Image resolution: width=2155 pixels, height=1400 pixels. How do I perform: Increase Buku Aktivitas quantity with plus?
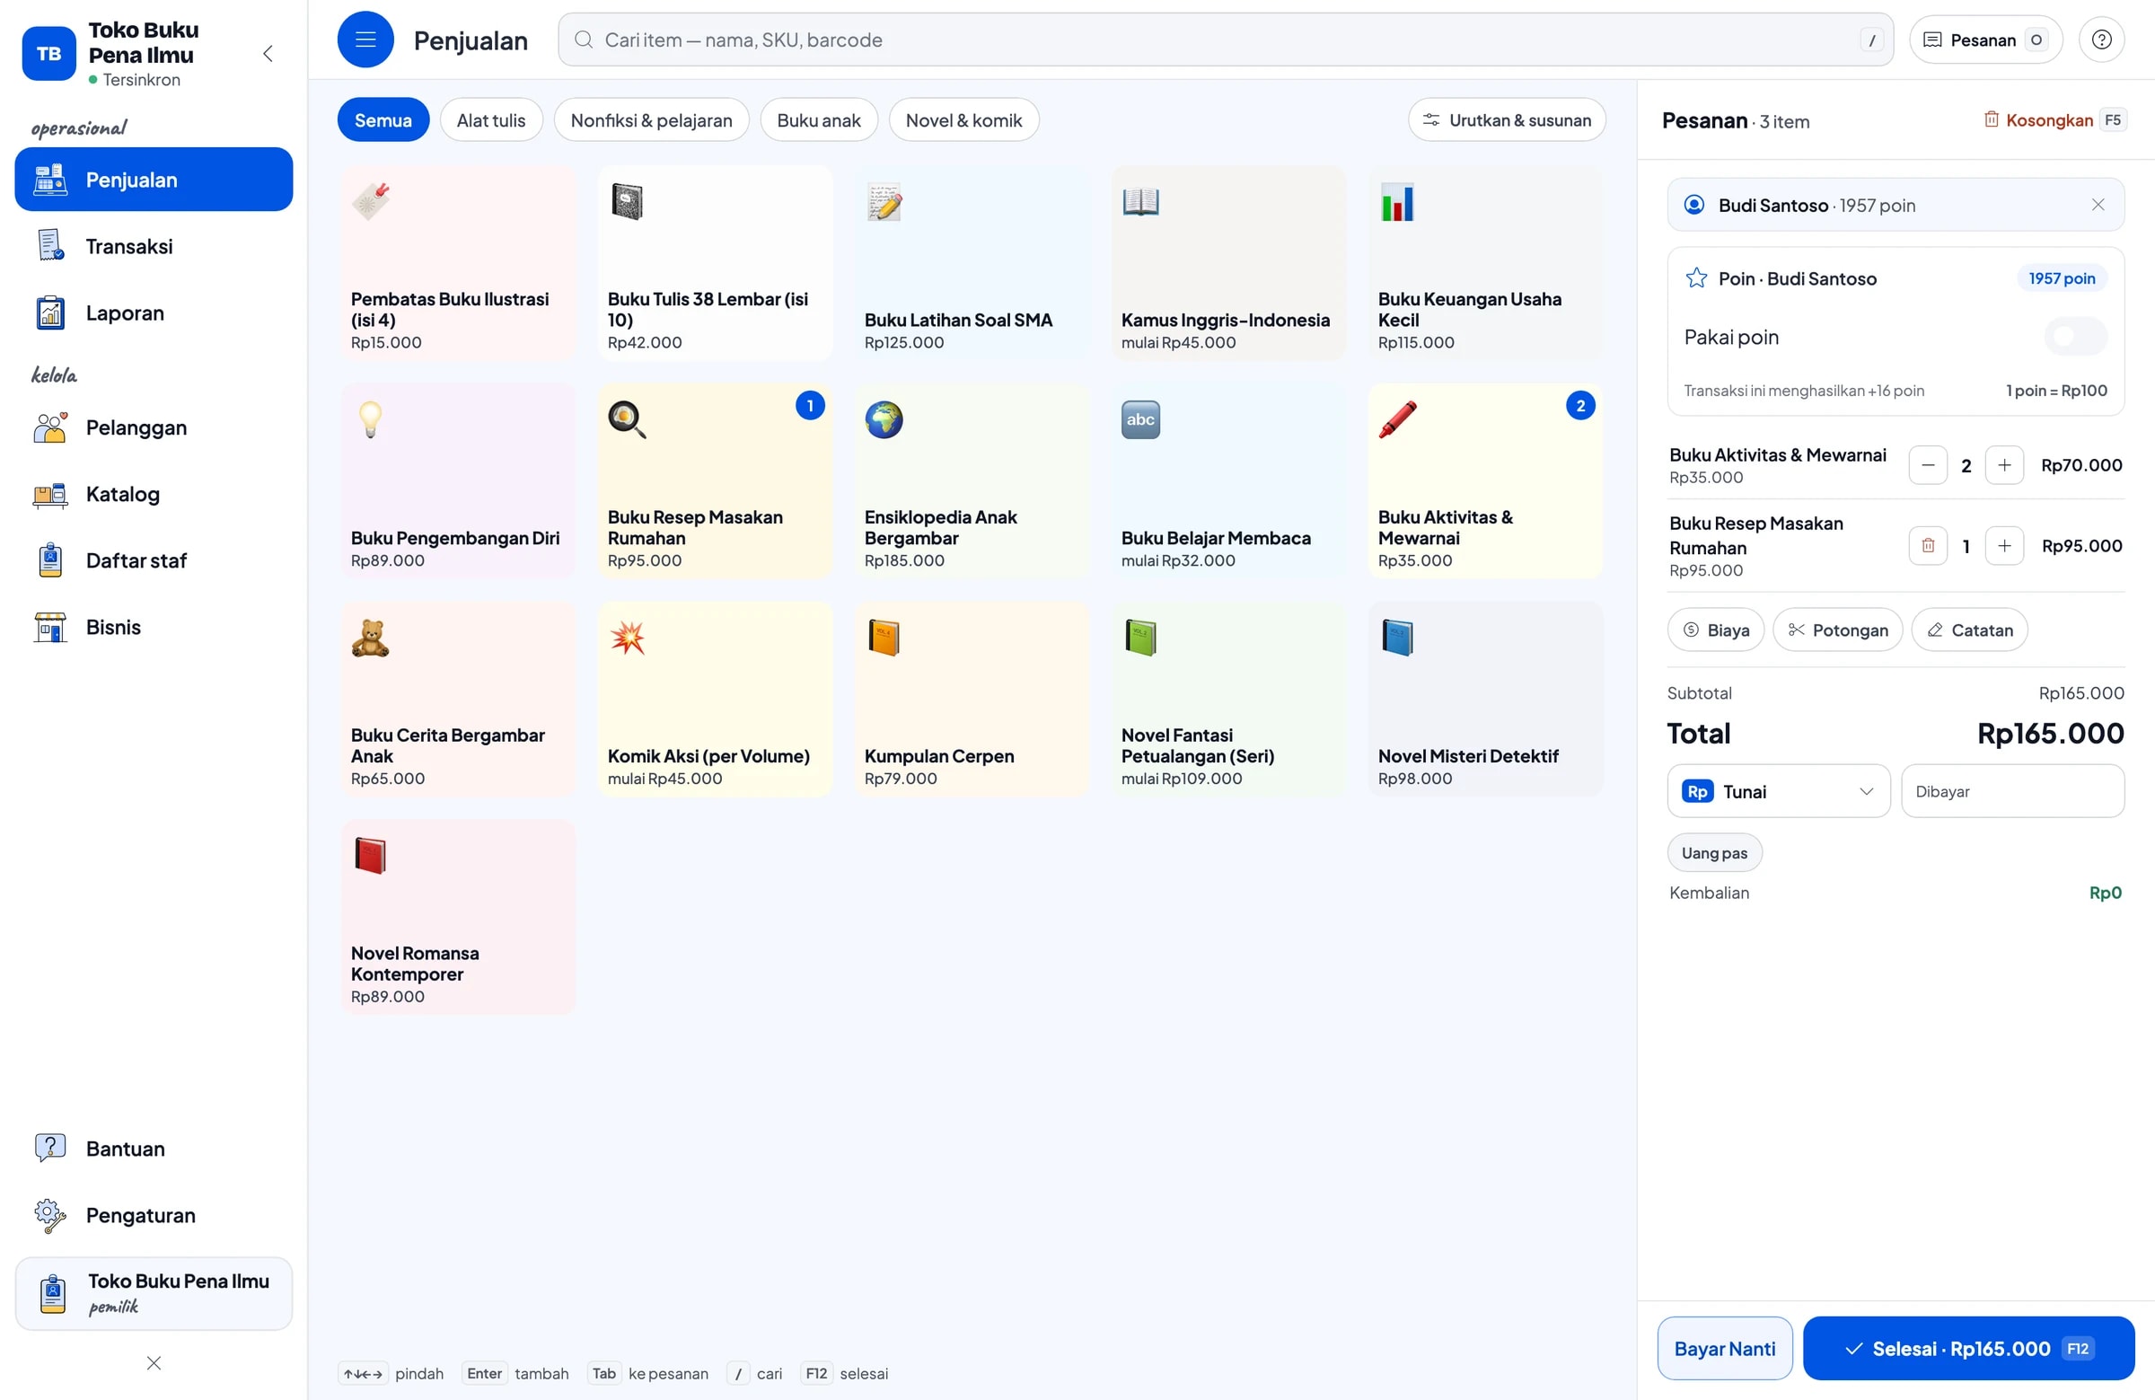pyautogui.click(x=2004, y=465)
